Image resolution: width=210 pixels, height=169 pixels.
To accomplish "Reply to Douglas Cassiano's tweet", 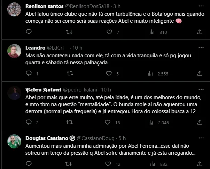I will pos(29,164).
